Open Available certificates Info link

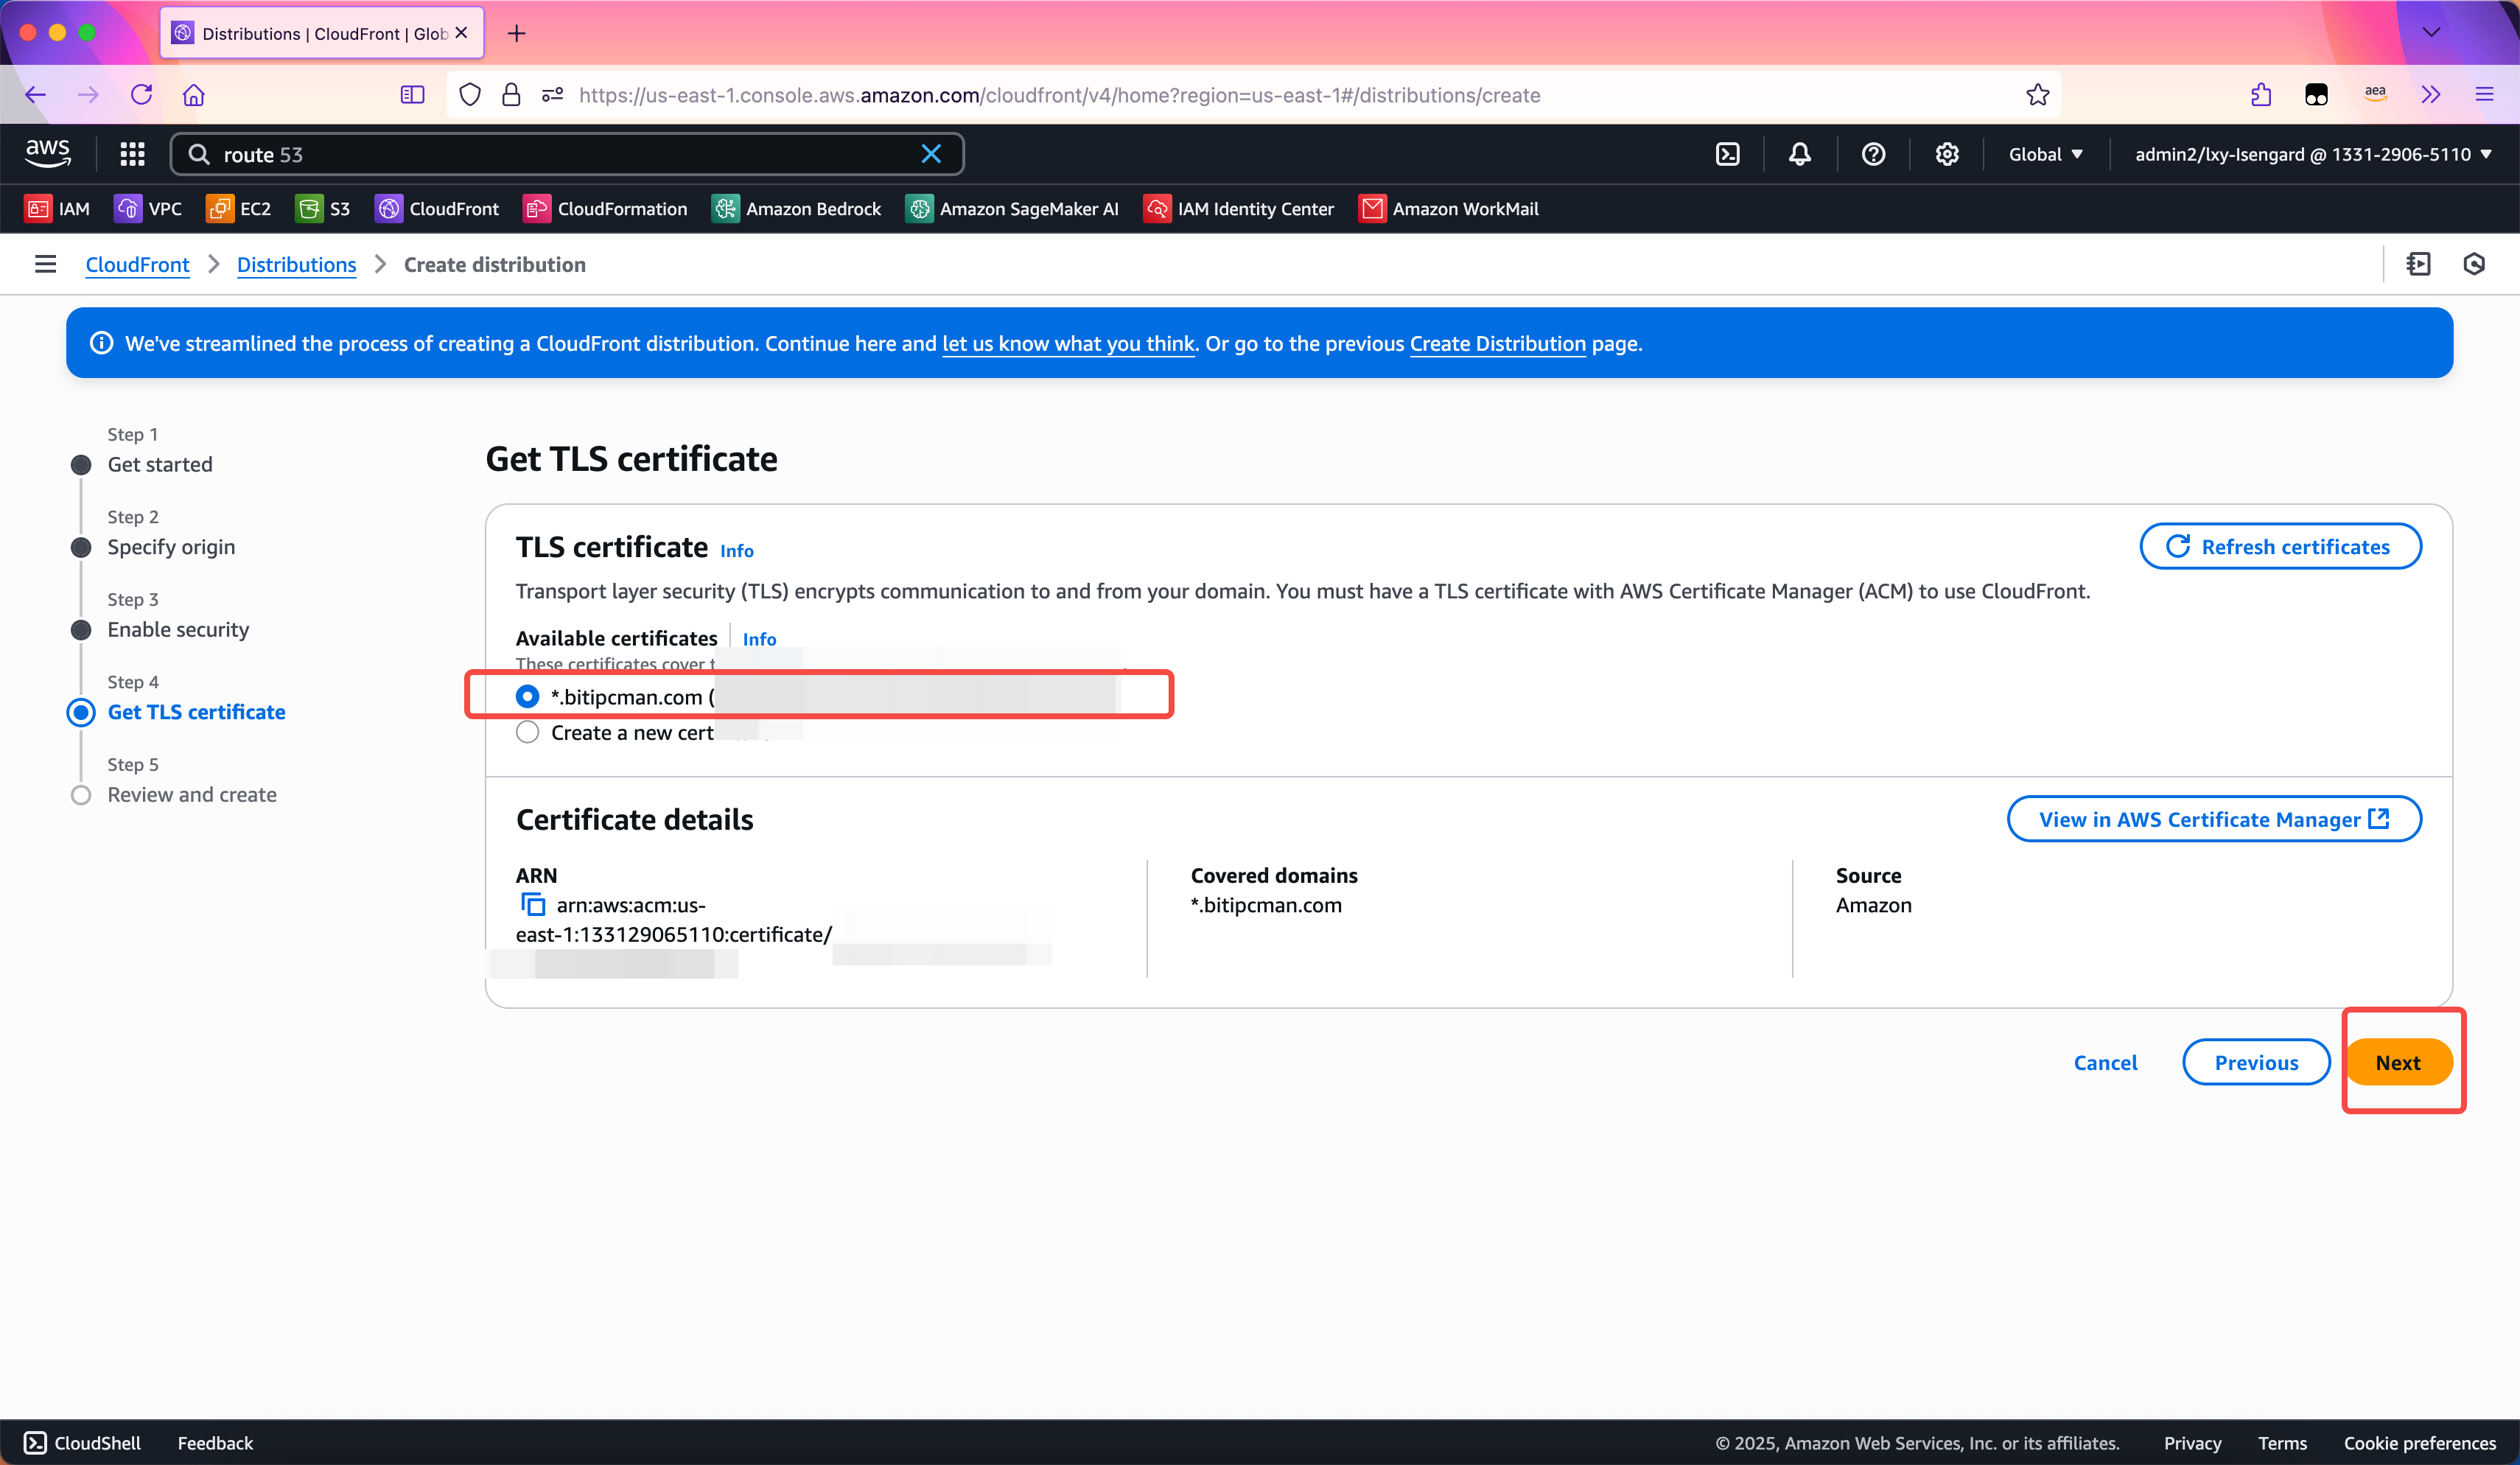tap(759, 639)
